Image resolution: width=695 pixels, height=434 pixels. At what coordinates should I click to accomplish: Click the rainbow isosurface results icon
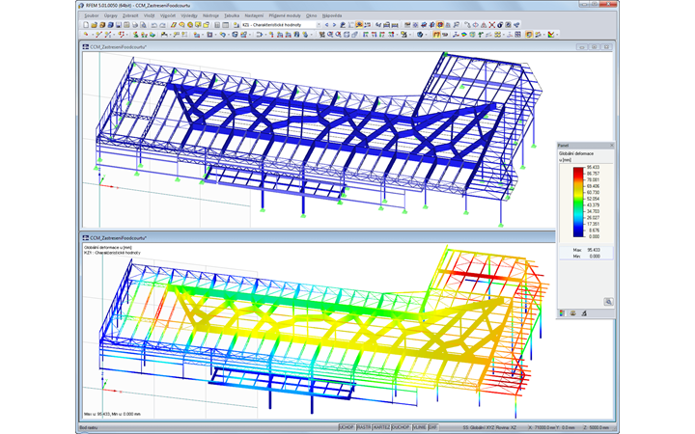(463, 35)
